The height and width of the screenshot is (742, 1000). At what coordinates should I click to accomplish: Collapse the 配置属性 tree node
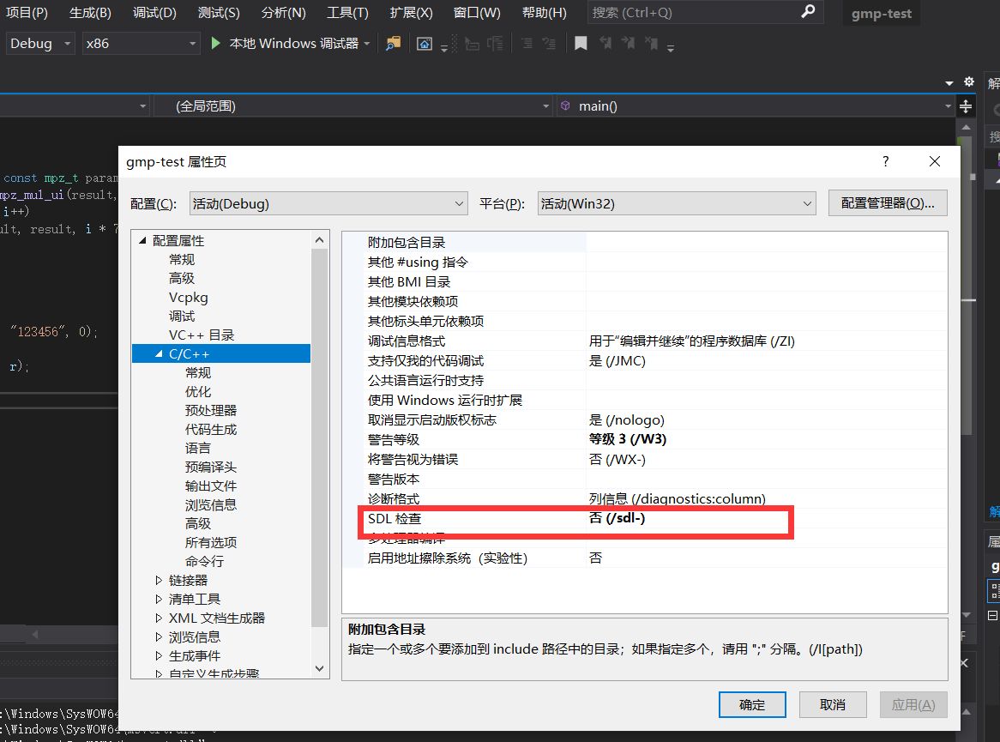tap(143, 240)
